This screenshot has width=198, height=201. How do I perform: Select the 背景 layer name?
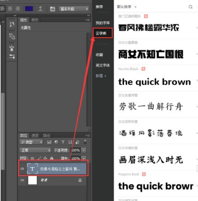tap(44, 180)
